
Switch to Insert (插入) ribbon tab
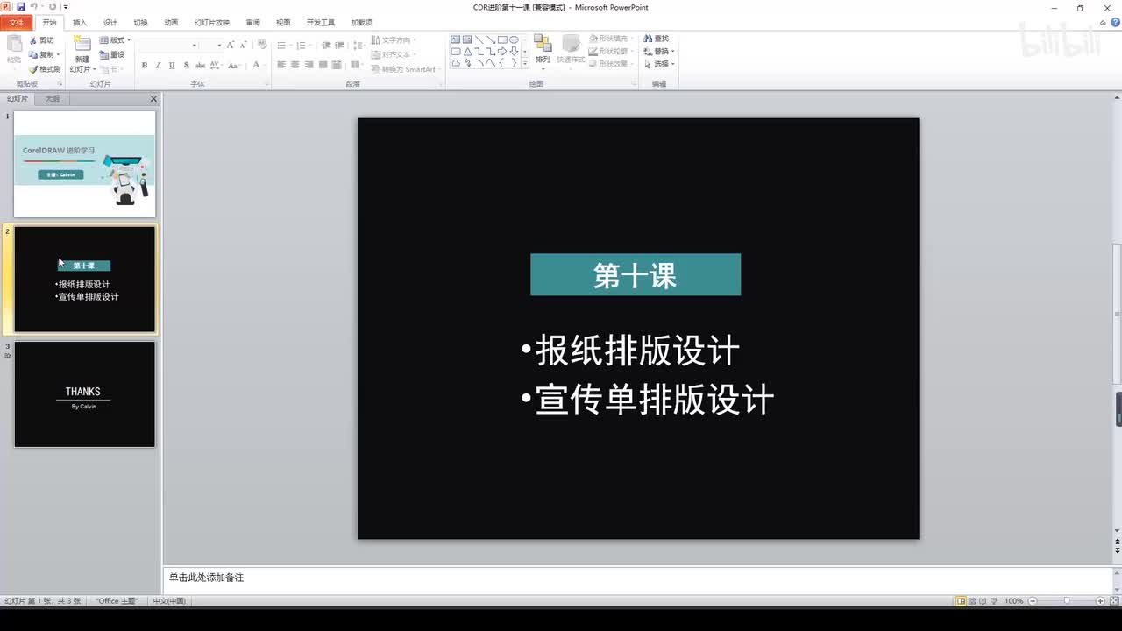pos(80,23)
